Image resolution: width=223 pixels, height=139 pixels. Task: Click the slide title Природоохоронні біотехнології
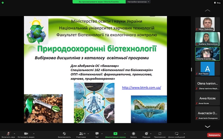(97, 49)
